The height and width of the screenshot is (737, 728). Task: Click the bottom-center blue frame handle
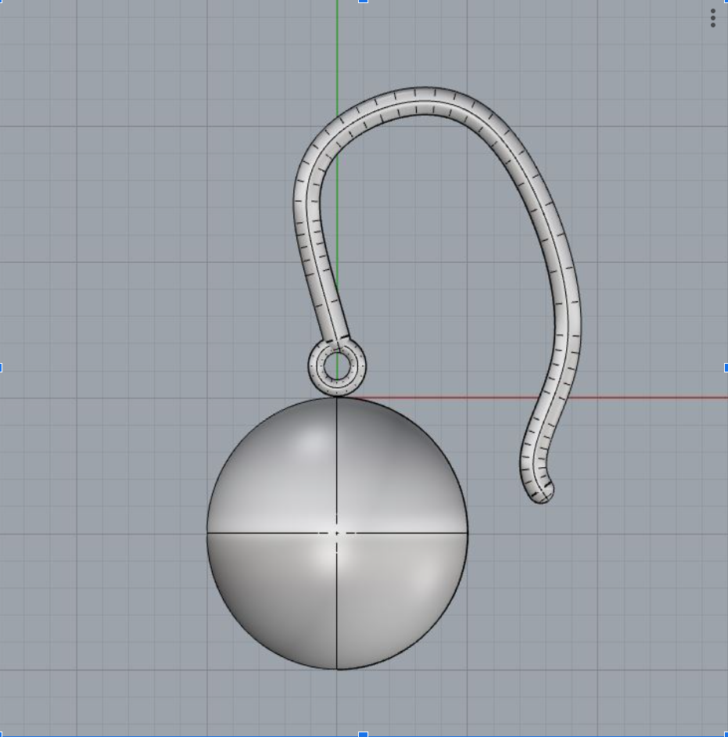click(363, 734)
